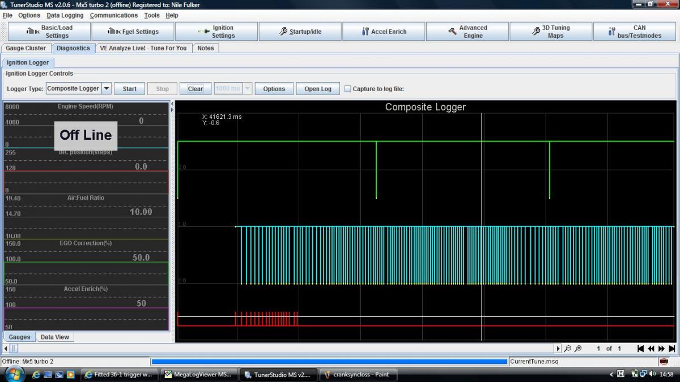Expand the Logger Type dropdown
The height and width of the screenshot is (382, 680).
[x=107, y=88]
